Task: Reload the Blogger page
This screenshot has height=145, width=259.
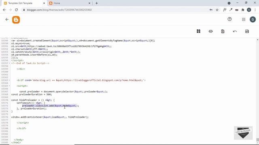Action: (16, 10)
